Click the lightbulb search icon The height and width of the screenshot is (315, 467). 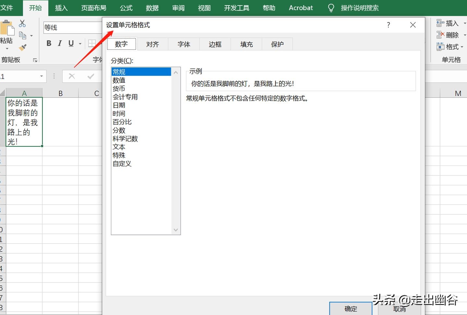(331, 8)
